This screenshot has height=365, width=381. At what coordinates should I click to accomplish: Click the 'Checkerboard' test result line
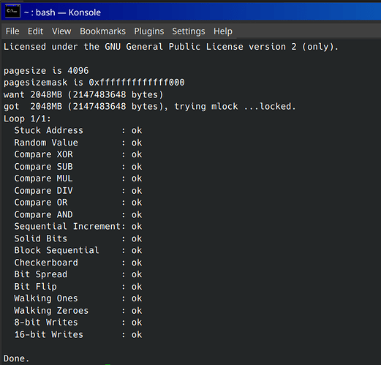(78, 263)
